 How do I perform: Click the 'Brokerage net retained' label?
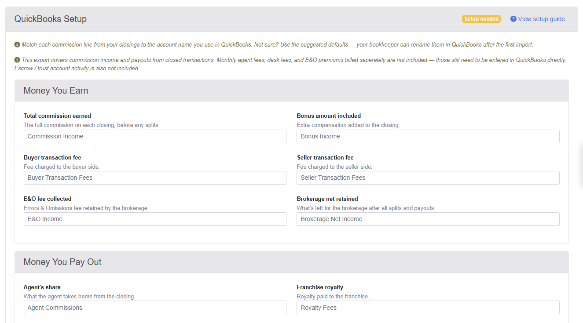point(327,199)
